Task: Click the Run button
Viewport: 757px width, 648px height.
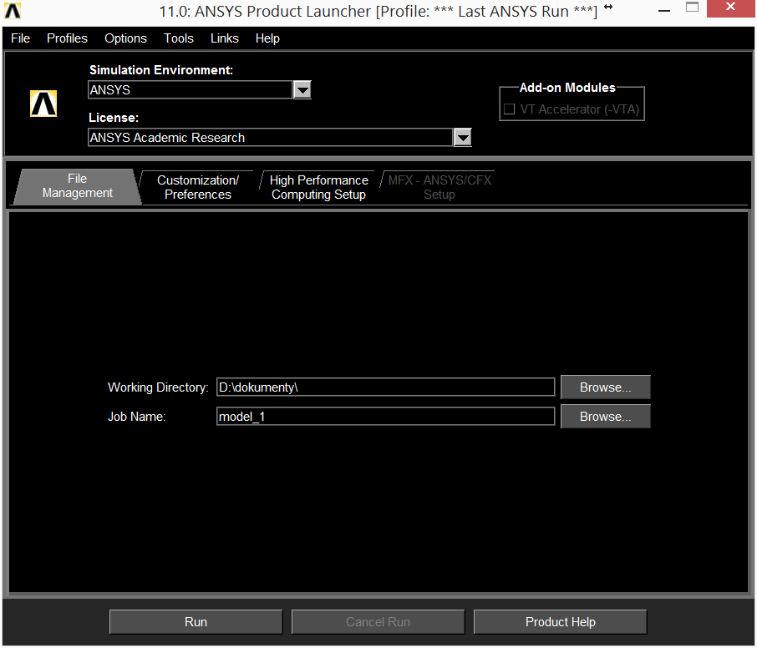Action: tap(196, 622)
